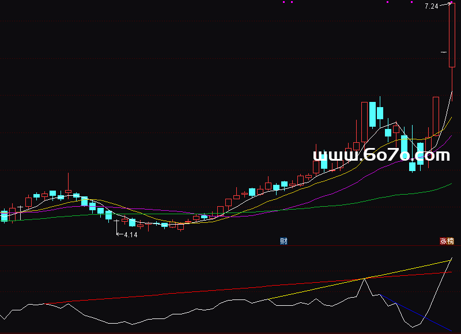Click the sharp peak of white indicator line
Image resolution: width=461 pixels, height=334 pixels.
point(364,279)
